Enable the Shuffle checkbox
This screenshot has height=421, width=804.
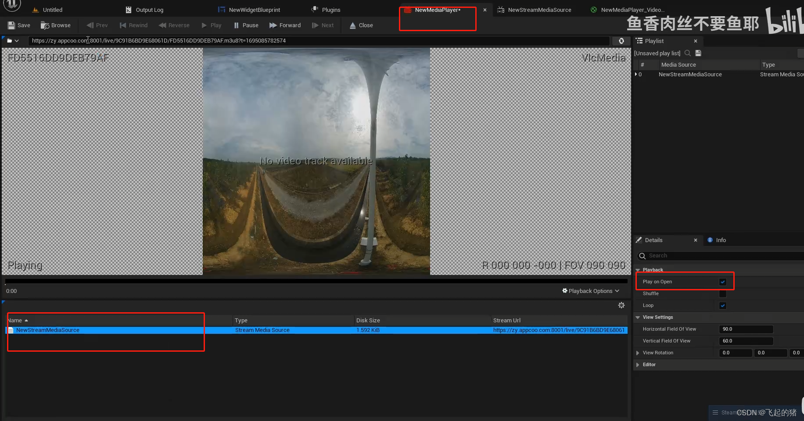tap(723, 294)
